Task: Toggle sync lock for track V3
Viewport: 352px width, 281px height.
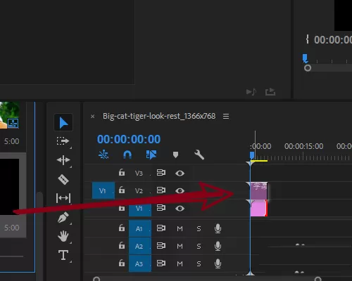Action: pos(161,173)
